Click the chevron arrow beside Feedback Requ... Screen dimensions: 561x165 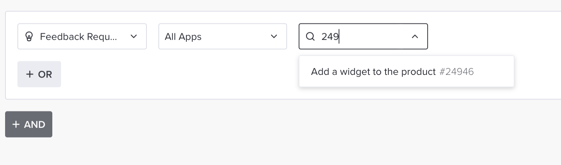pos(134,36)
